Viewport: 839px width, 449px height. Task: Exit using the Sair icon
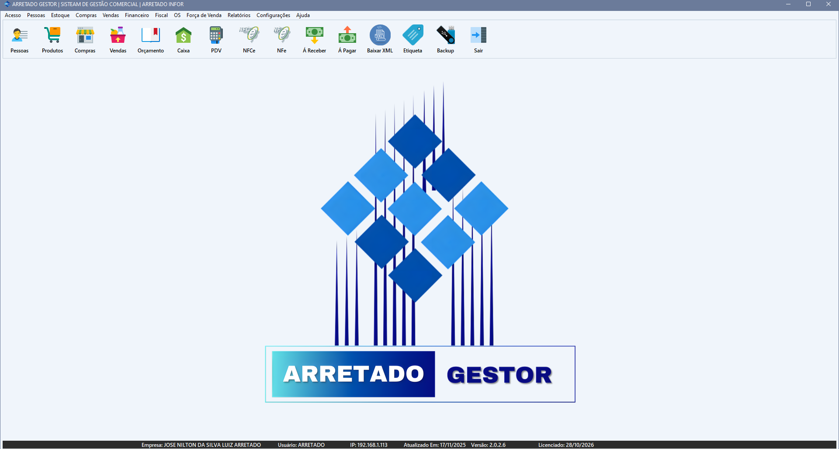[478, 39]
